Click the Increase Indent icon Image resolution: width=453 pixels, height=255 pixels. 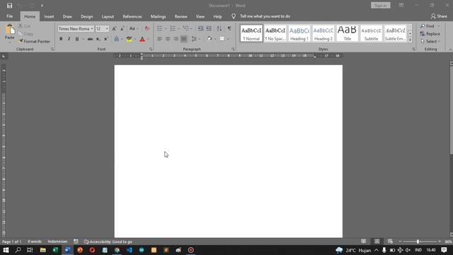tap(209, 28)
